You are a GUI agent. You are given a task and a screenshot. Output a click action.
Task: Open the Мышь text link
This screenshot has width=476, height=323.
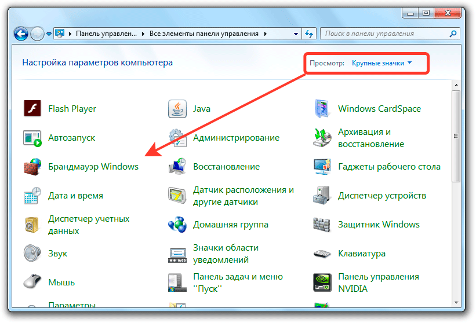(61, 282)
